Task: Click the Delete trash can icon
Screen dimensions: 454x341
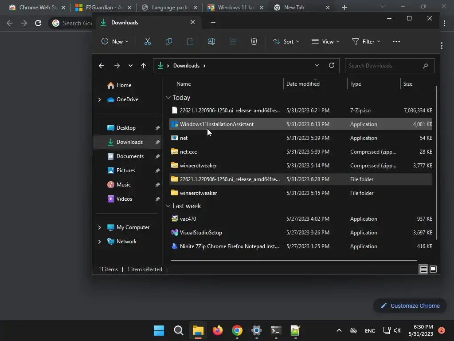Action: click(254, 41)
